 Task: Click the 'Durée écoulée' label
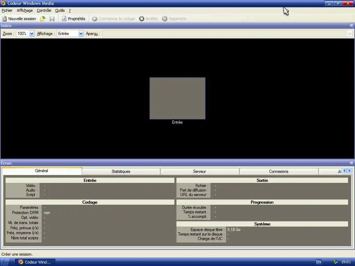194,207
